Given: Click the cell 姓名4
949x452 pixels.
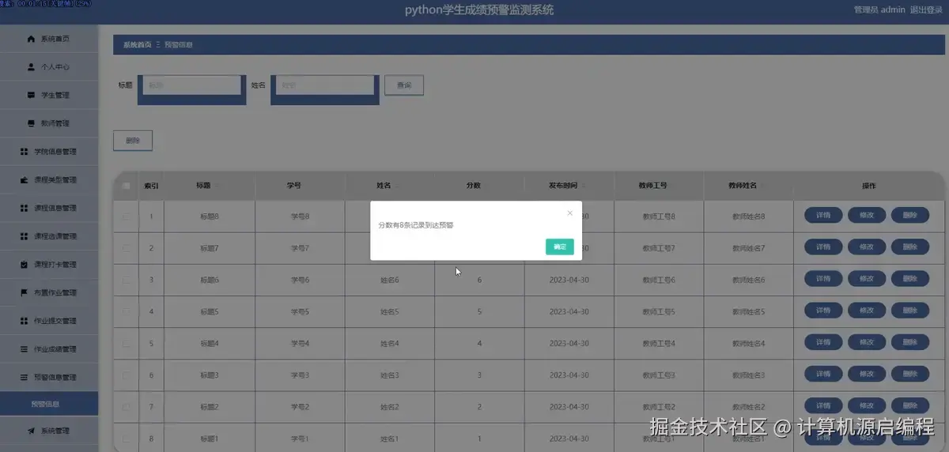Looking at the screenshot, I should pos(389,343).
